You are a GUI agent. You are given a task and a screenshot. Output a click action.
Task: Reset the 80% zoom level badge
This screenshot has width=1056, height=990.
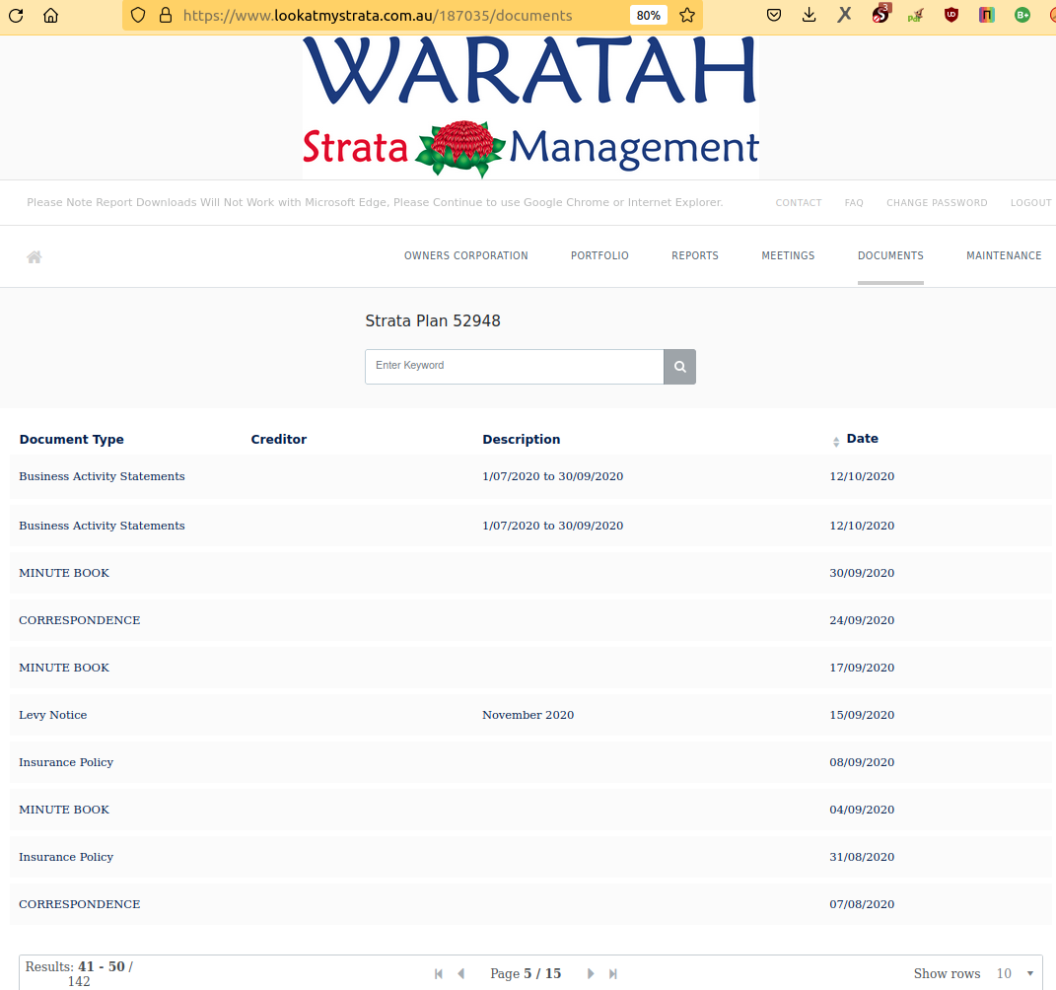649,16
